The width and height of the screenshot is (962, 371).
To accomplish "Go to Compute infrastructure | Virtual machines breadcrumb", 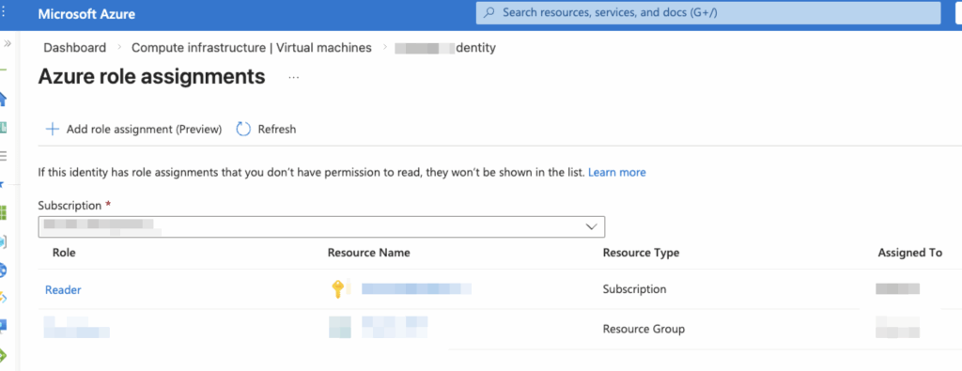I will [252, 47].
